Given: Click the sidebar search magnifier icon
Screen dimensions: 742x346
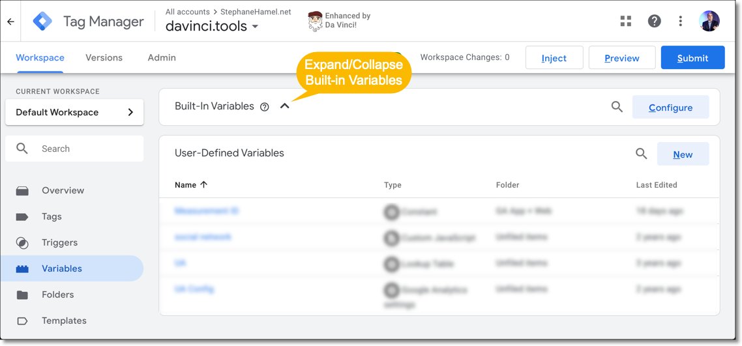Looking at the screenshot, I should coord(22,149).
